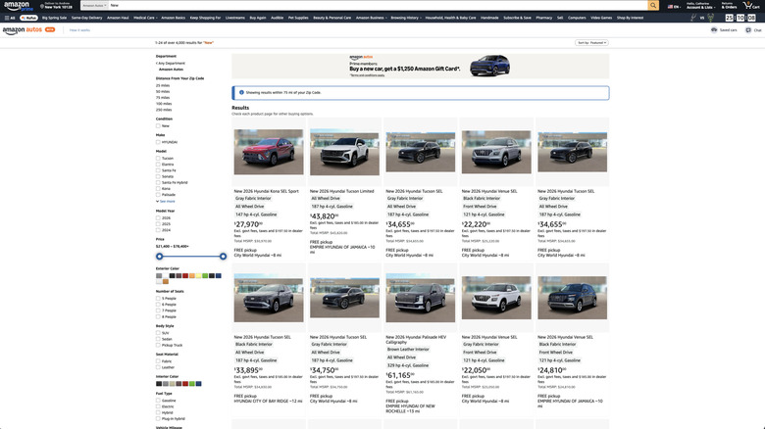The height and width of the screenshot is (429, 765).
Task: Select 25 miles distance filter
Action: click(x=163, y=86)
